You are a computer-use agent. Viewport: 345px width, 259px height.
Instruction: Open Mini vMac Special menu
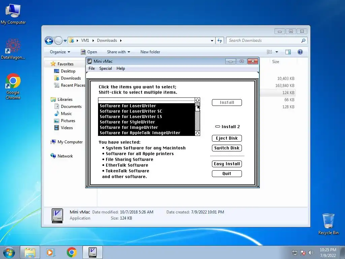[x=105, y=68]
